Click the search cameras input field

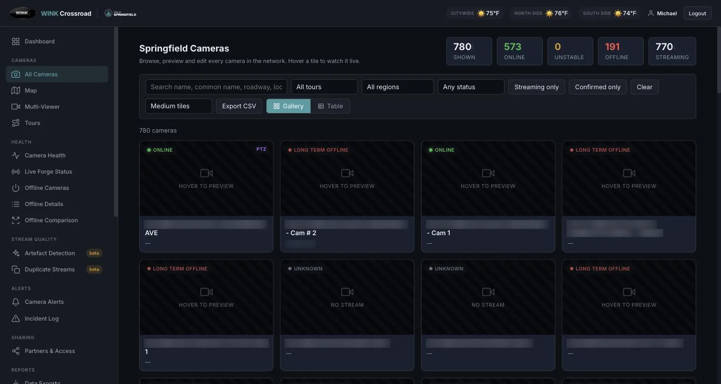[216, 87]
